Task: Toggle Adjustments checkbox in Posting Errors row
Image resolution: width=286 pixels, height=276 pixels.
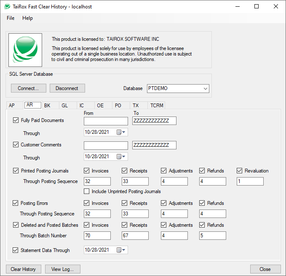Action: (163, 203)
